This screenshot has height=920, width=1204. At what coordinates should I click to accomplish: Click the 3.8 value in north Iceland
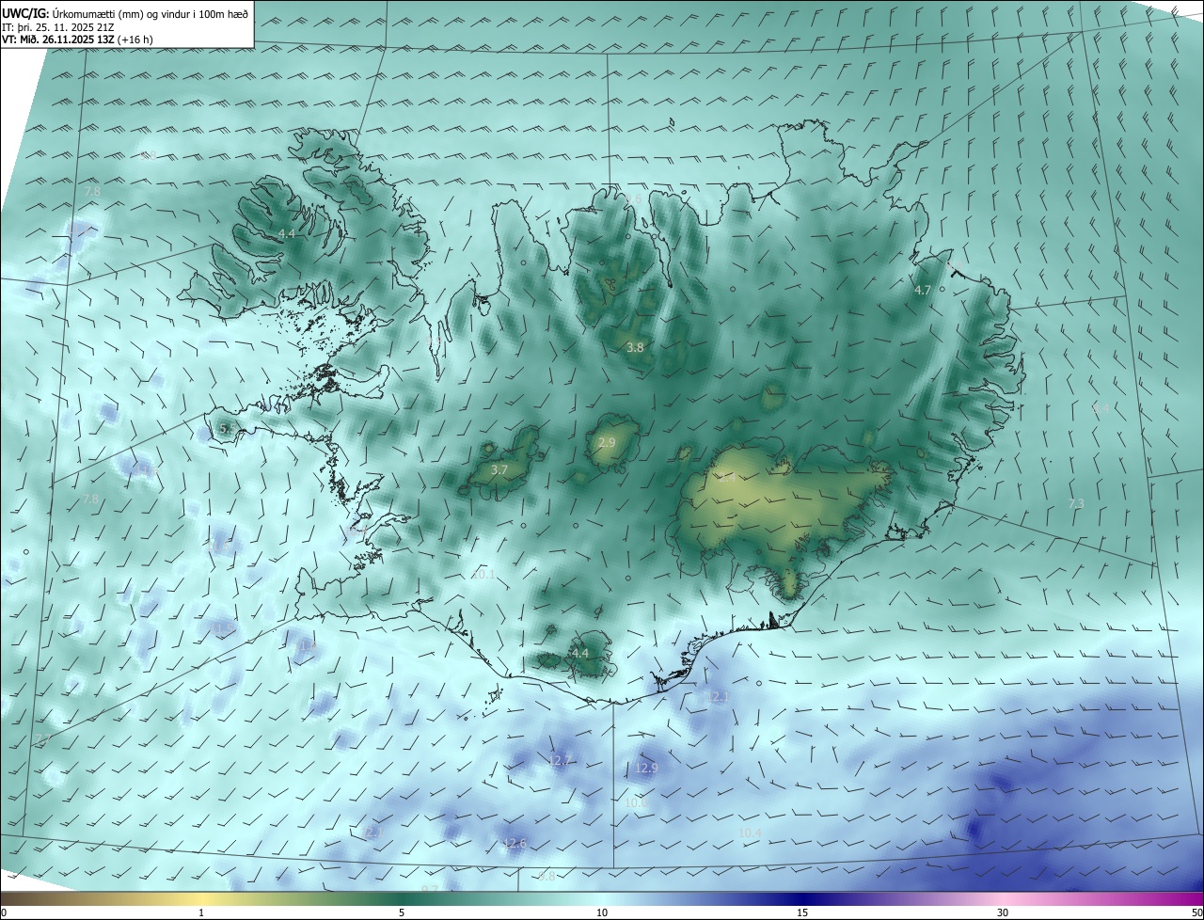(x=636, y=347)
